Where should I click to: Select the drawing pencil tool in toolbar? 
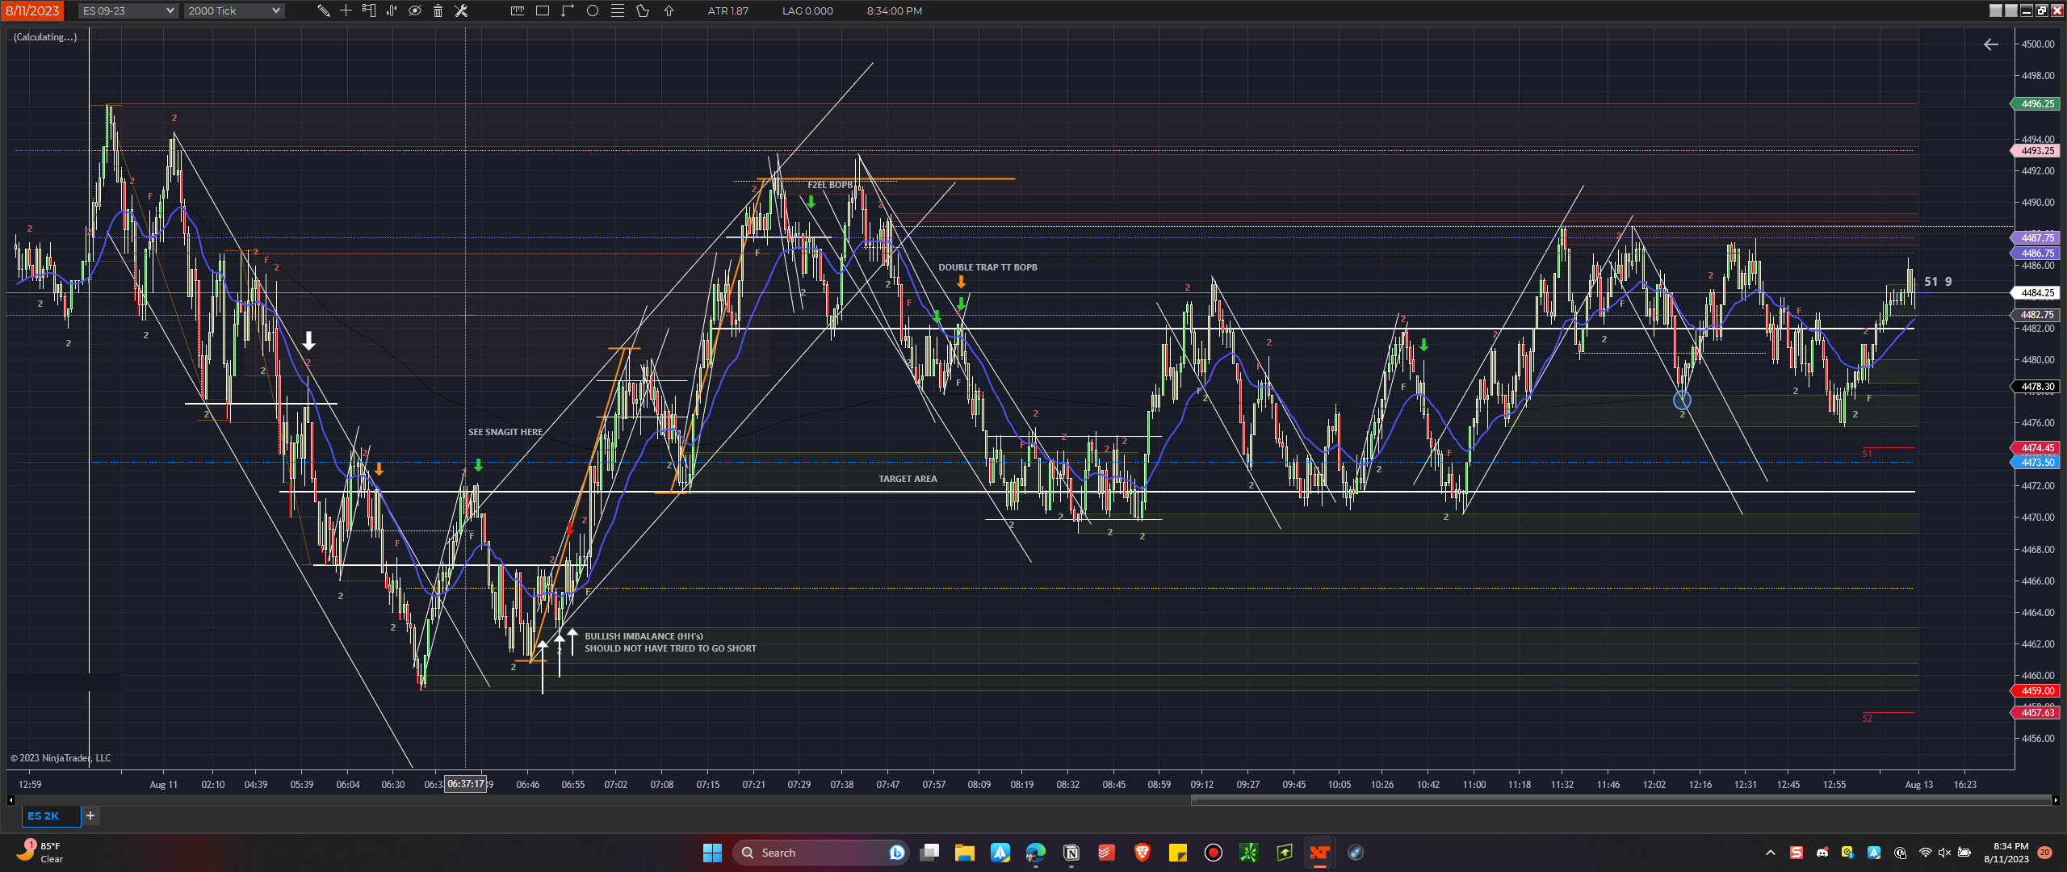coord(323,10)
